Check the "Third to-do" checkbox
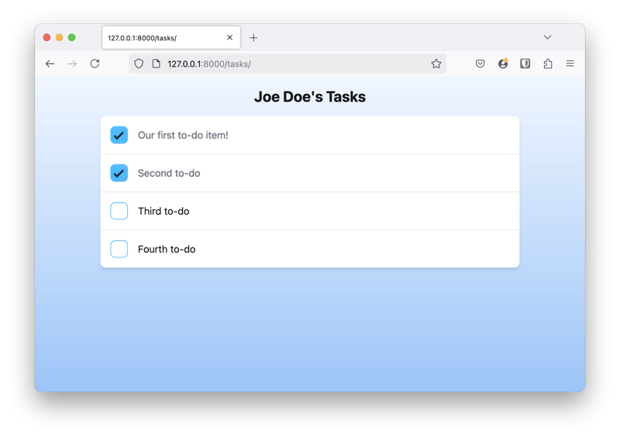620x438 pixels. click(119, 211)
